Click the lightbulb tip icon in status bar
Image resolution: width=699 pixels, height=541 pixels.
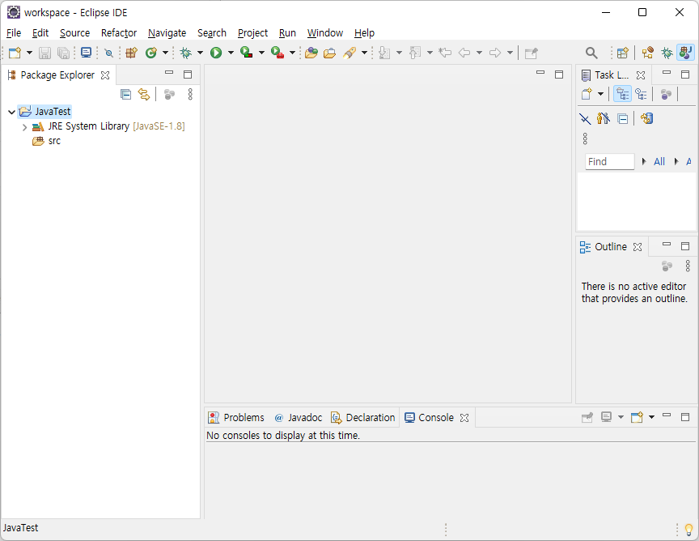pos(688,530)
